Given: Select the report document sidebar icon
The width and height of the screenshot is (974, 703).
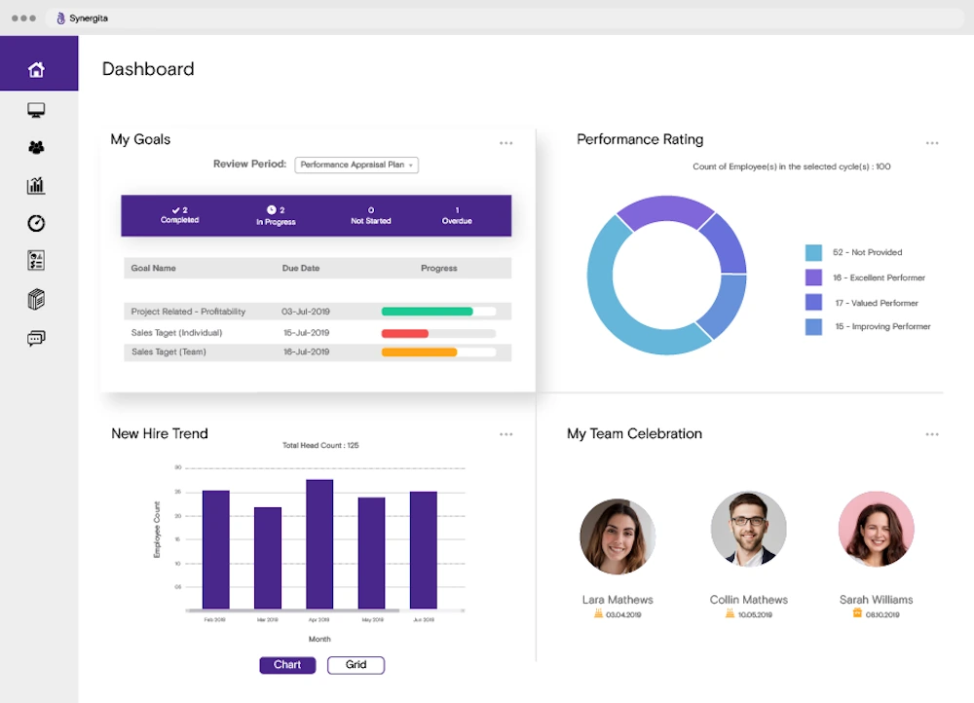Looking at the screenshot, I should point(36,260).
